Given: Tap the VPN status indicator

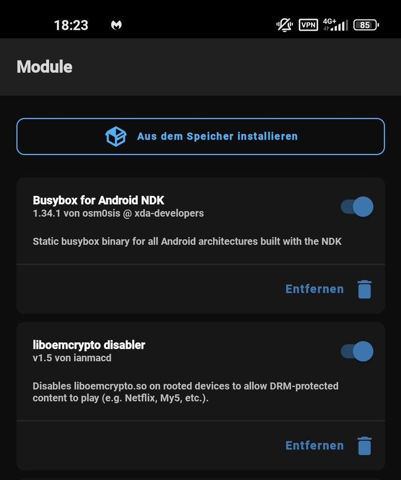Looking at the screenshot, I should (308, 25).
